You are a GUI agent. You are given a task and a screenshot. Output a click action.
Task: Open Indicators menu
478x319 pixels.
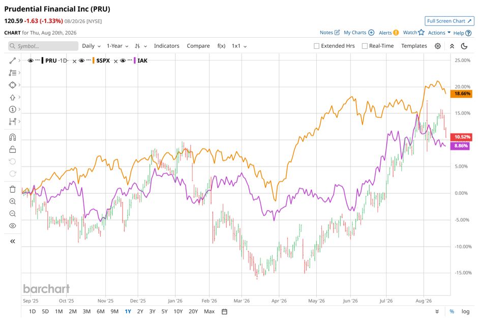(166, 46)
